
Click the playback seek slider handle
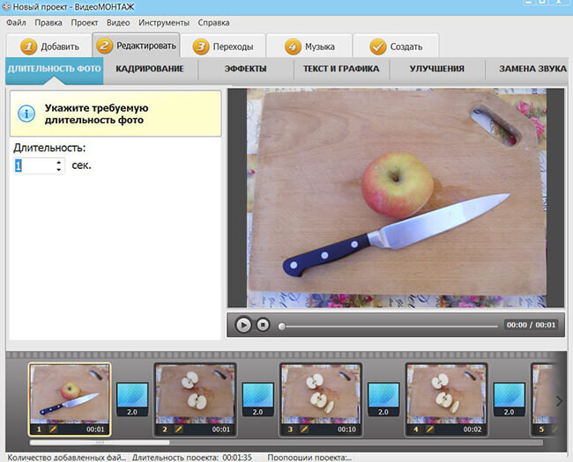pos(281,326)
